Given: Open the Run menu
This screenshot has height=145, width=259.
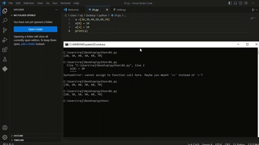Looking at the screenshot, I should pyautogui.click(x=55, y=3).
